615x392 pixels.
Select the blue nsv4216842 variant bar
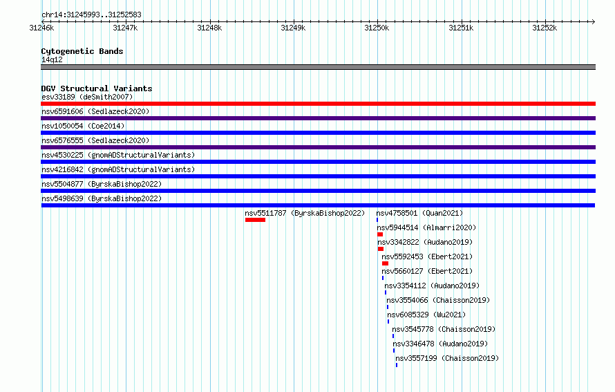pos(318,176)
